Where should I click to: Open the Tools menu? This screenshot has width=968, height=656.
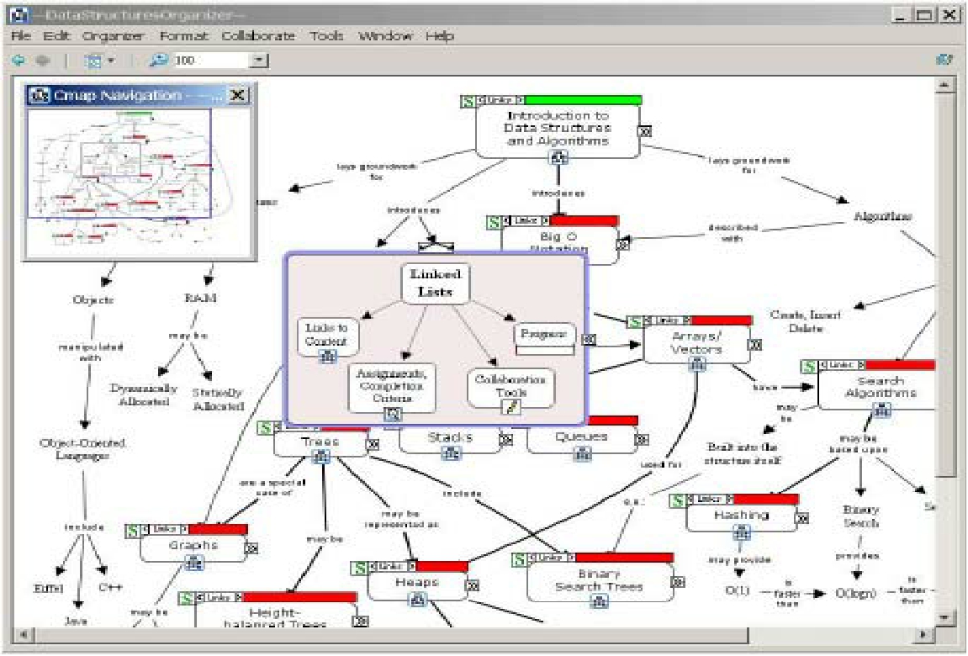pyautogui.click(x=326, y=36)
